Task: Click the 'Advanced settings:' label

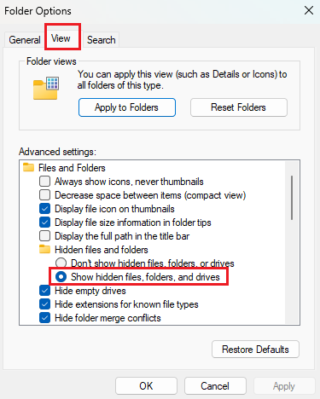Action: 57,152
